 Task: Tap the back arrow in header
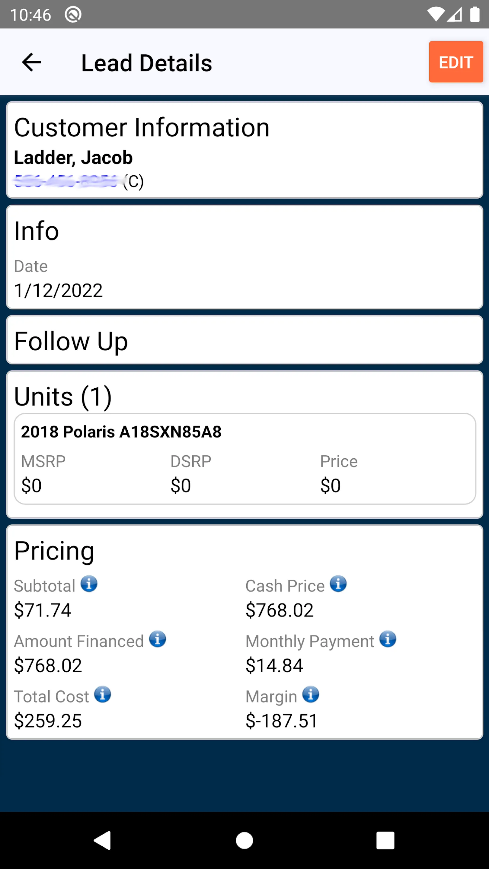click(31, 62)
